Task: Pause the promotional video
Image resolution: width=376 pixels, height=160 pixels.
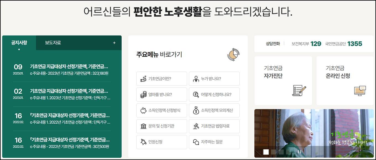Action: point(299,151)
